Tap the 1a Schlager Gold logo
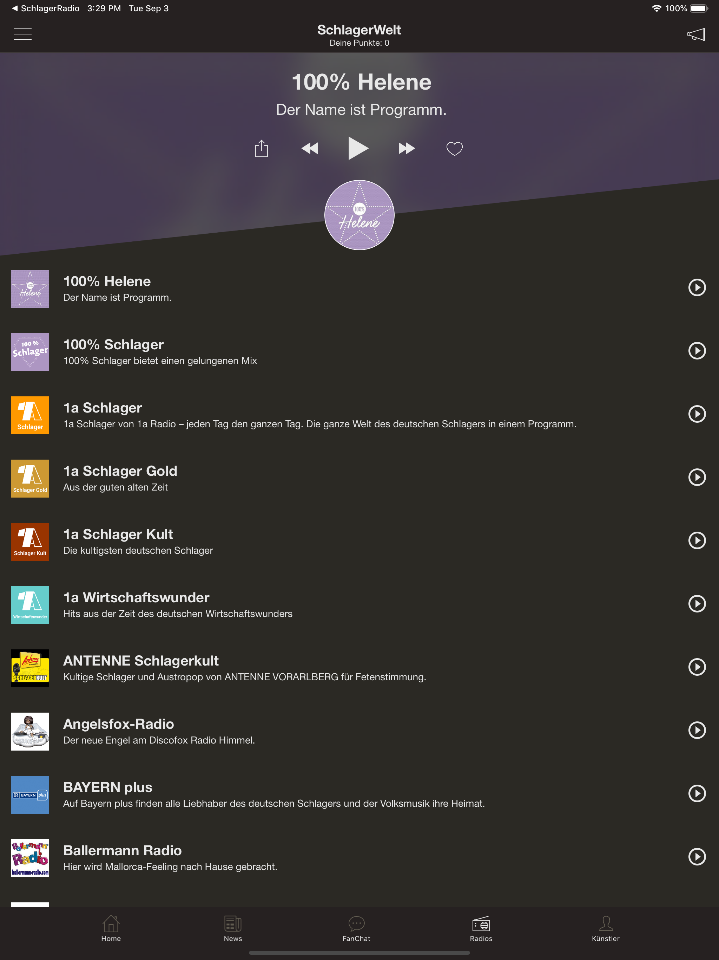This screenshot has width=719, height=960. tap(30, 478)
